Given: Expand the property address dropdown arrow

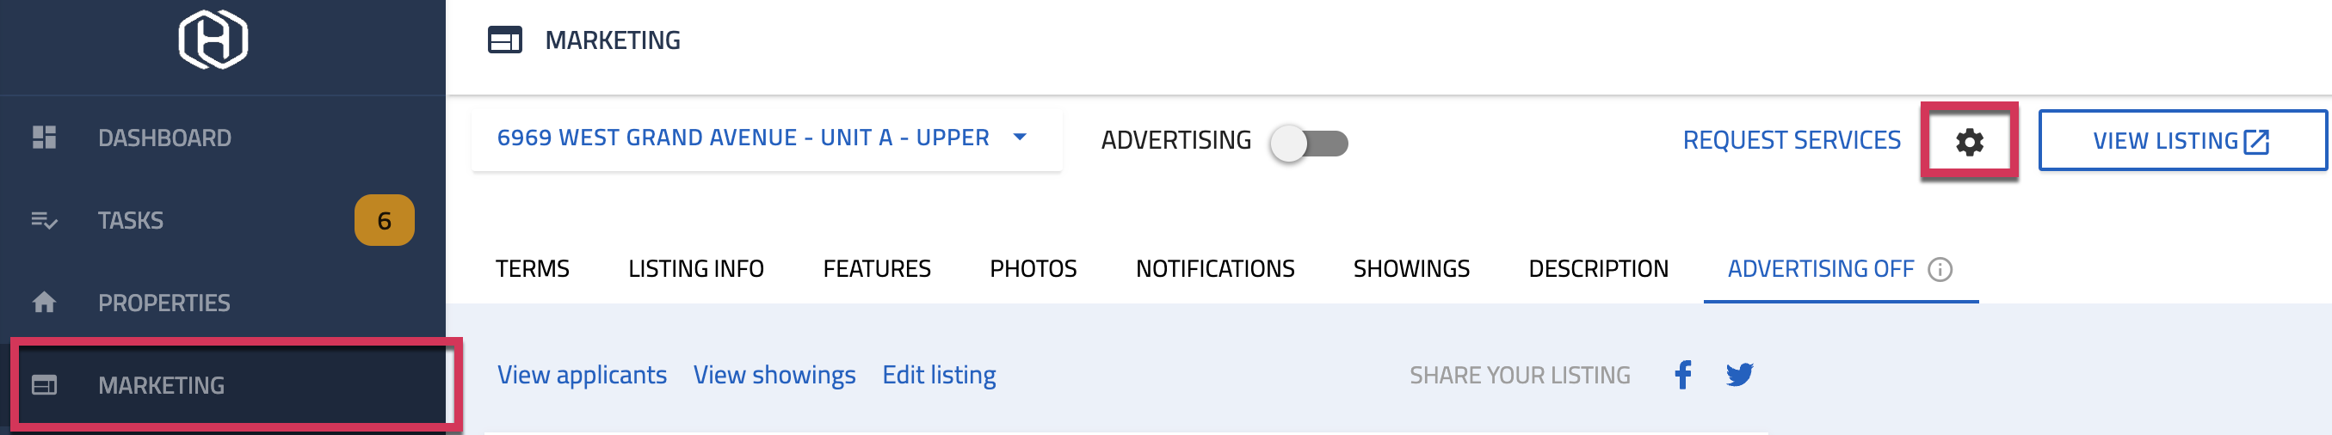Looking at the screenshot, I should 1020,138.
